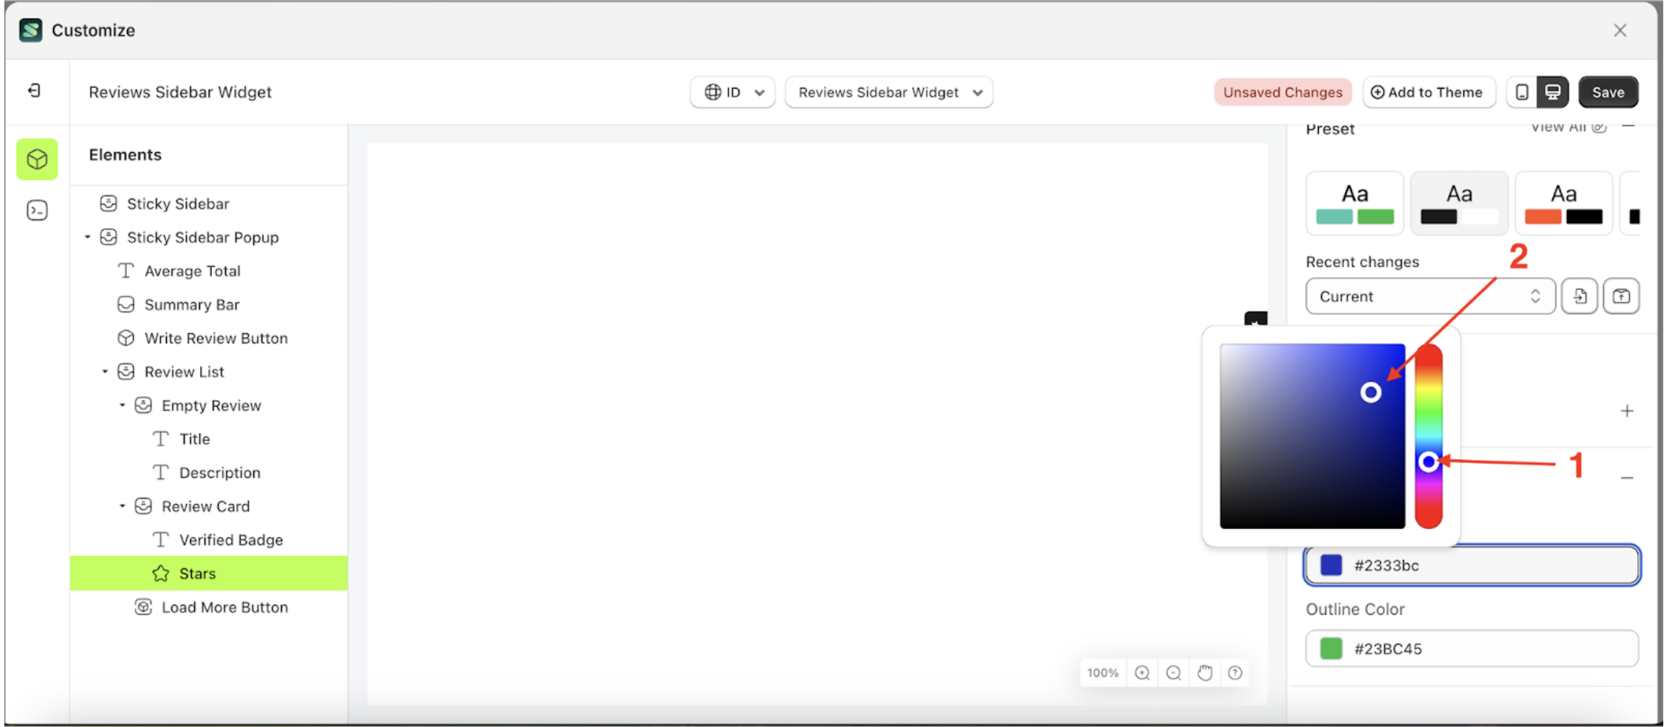This screenshot has height=727, width=1666.
Task: Switch preview to mobile view
Action: [1521, 92]
